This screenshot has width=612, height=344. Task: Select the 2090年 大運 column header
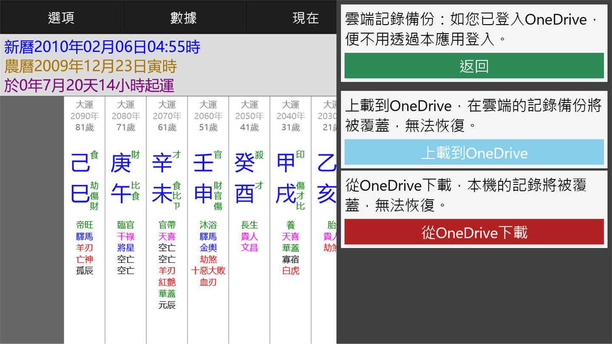[x=85, y=116]
